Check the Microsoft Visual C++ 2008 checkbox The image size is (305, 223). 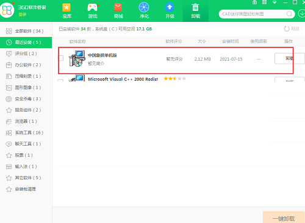tap(60, 80)
